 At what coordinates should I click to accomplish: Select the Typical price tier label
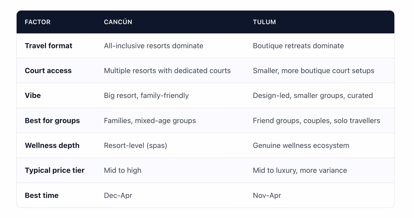[x=55, y=170]
